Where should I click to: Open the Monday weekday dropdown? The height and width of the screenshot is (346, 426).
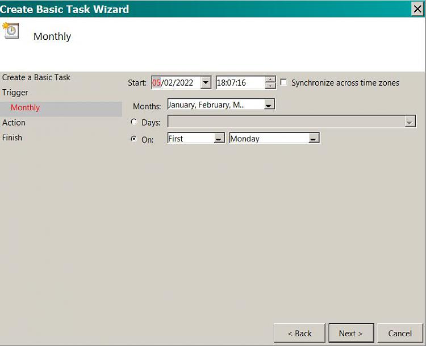[x=313, y=138]
